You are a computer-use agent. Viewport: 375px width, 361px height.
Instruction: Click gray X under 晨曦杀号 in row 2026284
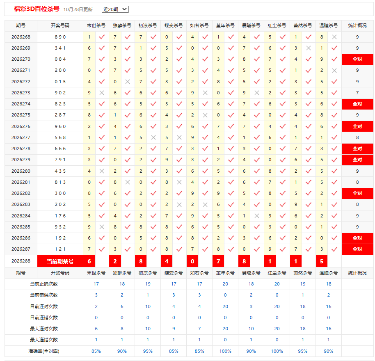(257, 216)
